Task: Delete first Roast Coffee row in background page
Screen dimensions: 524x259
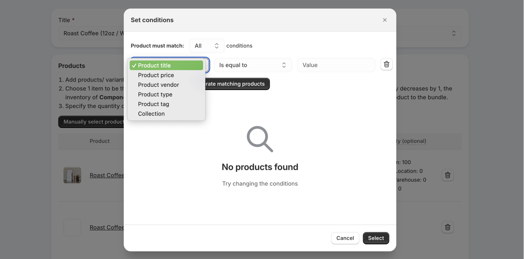Action: click(x=447, y=175)
